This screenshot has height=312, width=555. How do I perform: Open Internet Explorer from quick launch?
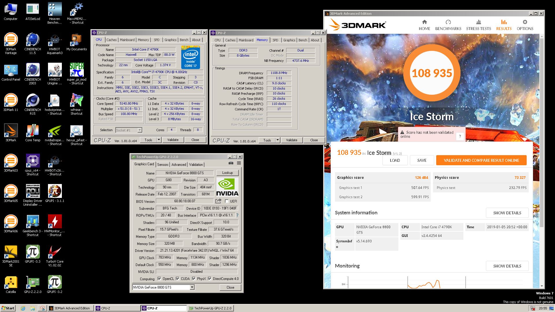pyautogui.click(x=23, y=308)
